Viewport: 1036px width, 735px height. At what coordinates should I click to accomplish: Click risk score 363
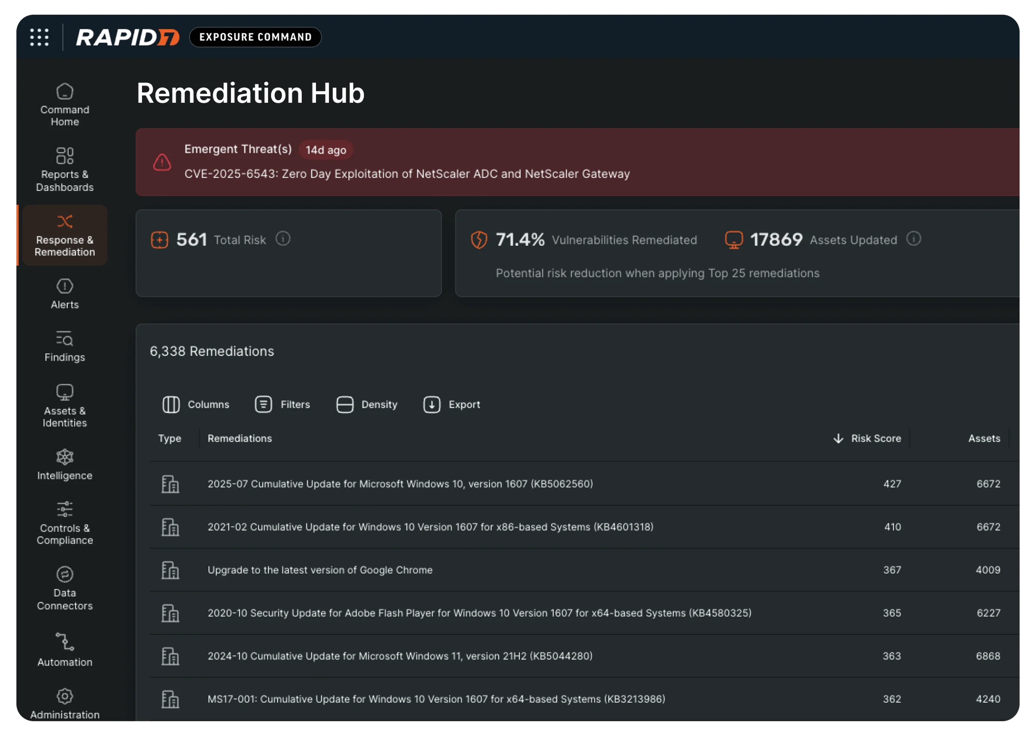[x=892, y=656]
